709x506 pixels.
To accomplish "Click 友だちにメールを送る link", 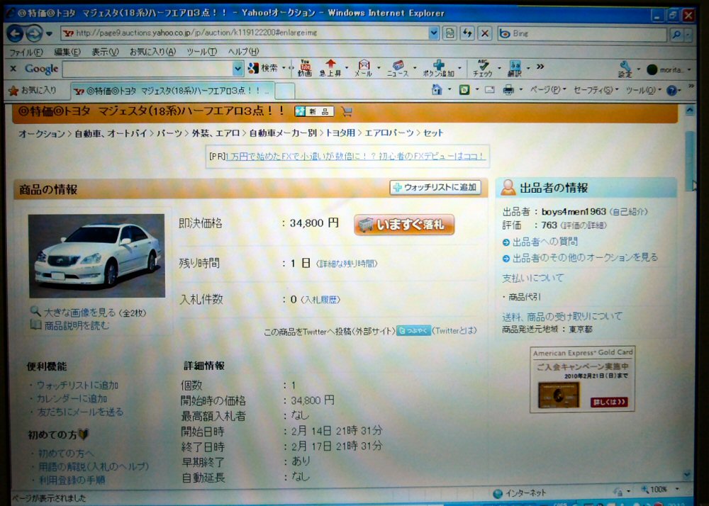I will [x=80, y=412].
